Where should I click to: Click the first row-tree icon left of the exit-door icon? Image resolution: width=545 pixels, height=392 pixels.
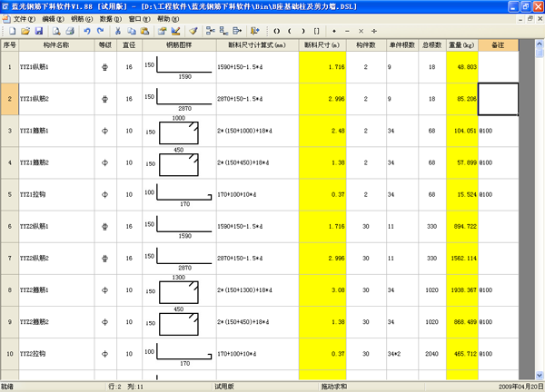coord(211,31)
